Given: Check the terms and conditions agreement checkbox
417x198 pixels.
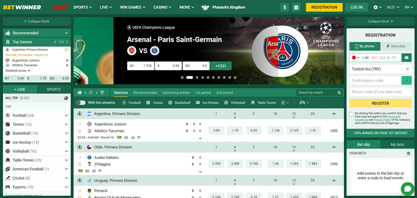Looking at the screenshot, I should click(x=351, y=114).
